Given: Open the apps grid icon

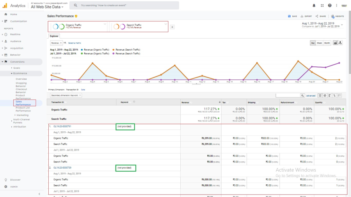Looking at the screenshot, I should click(x=322, y=5).
